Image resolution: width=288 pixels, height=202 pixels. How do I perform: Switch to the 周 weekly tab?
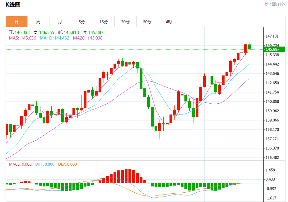pos(38,22)
